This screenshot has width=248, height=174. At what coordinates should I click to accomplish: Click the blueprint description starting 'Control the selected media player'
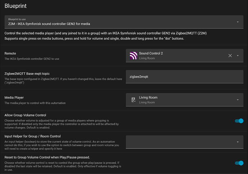coord(106,33)
